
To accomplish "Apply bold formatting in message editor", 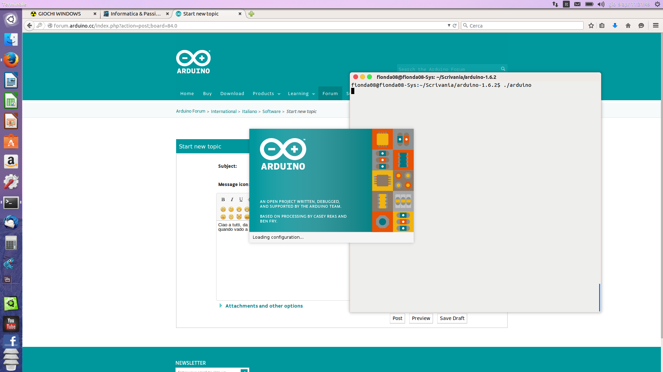I will pos(223,199).
